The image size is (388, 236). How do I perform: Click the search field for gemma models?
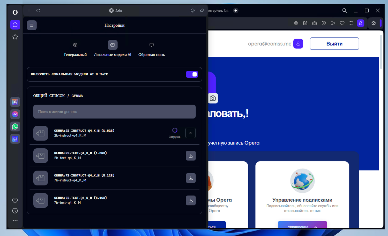tap(114, 112)
